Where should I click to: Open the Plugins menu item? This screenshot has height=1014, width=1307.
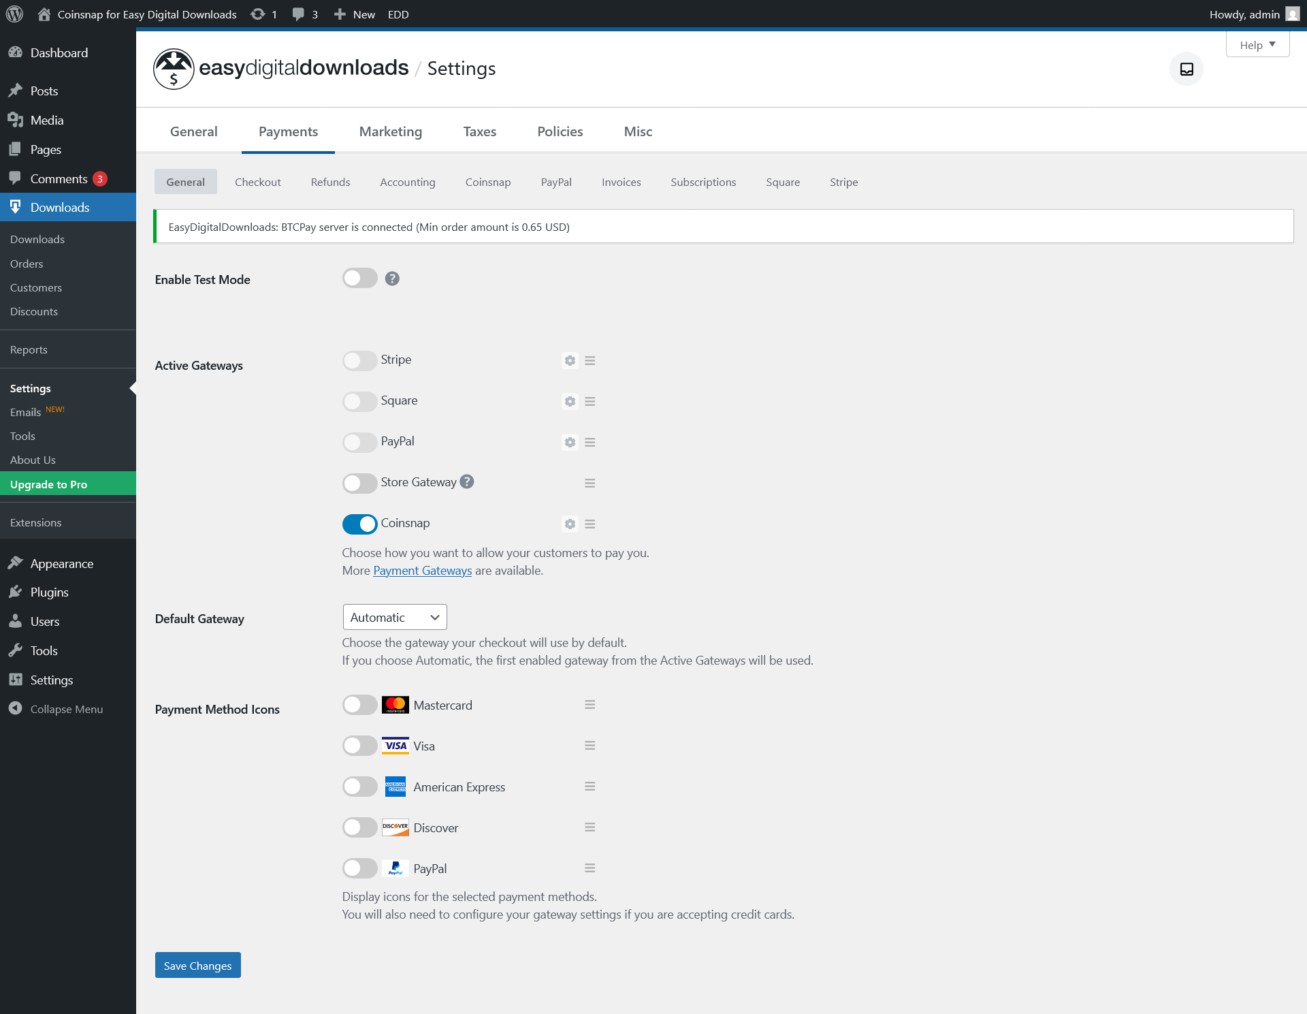tap(68, 592)
